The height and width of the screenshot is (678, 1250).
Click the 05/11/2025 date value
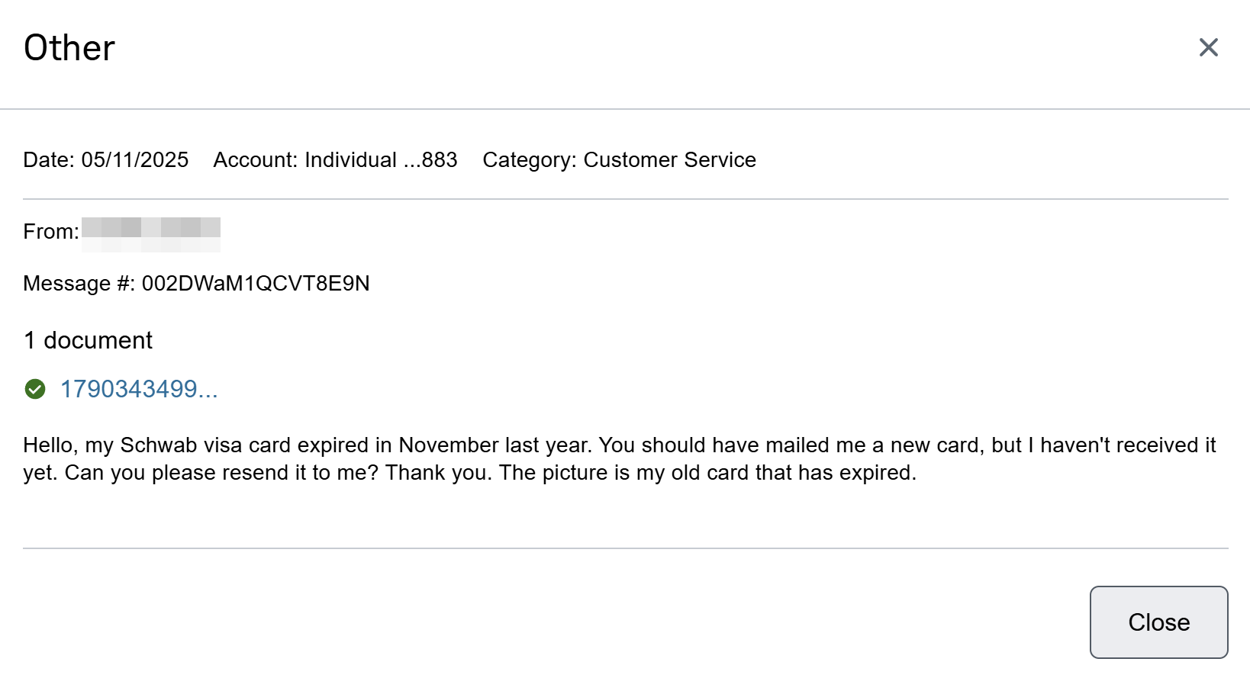click(x=135, y=159)
